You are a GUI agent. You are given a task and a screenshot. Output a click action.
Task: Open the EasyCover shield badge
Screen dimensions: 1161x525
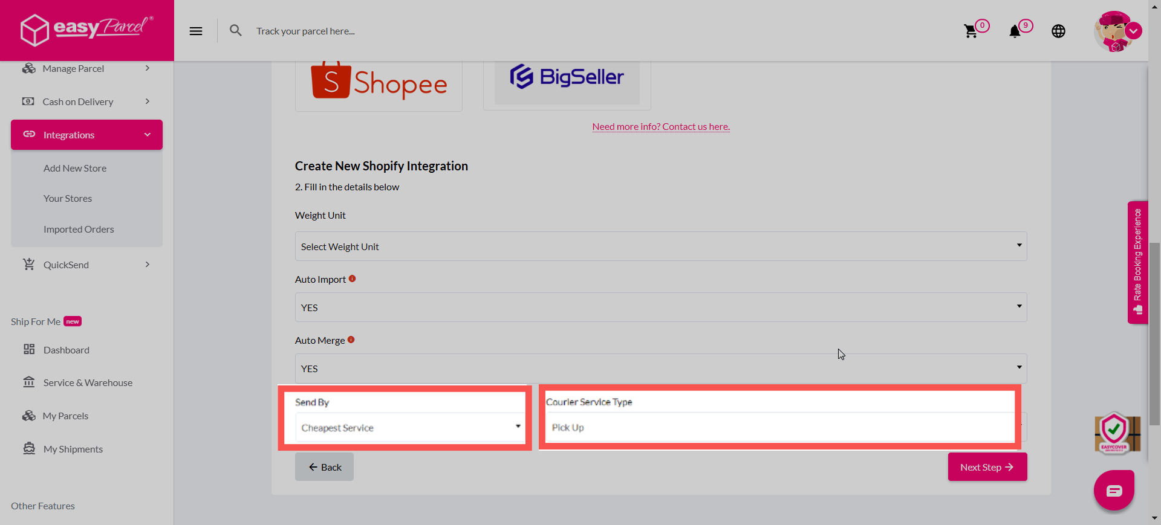click(x=1117, y=433)
